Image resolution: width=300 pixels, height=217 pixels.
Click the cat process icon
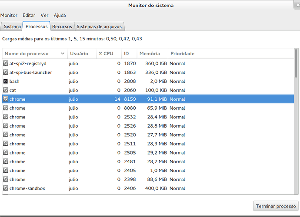pos(6,90)
